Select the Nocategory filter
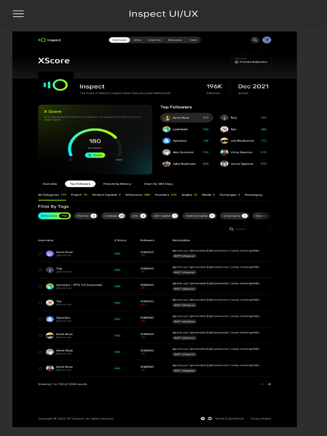The image size is (327, 436). (x=254, y=195)
